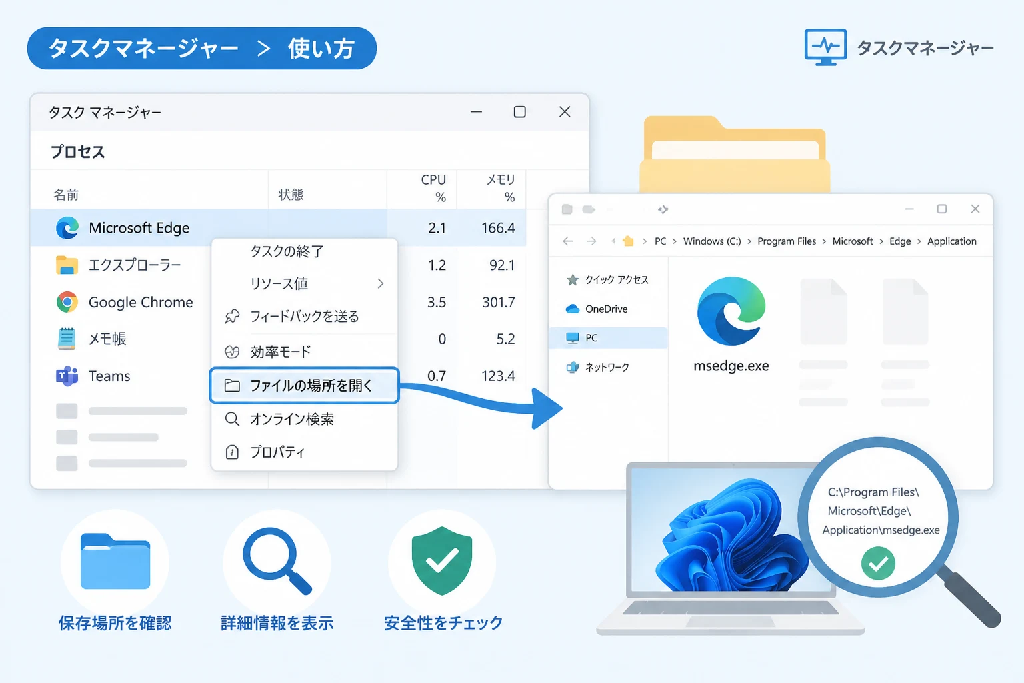Select the OneDrive cloud icon in the sidebar
The height and width of the screenshot is (683, 1024).
coord(573,309)
